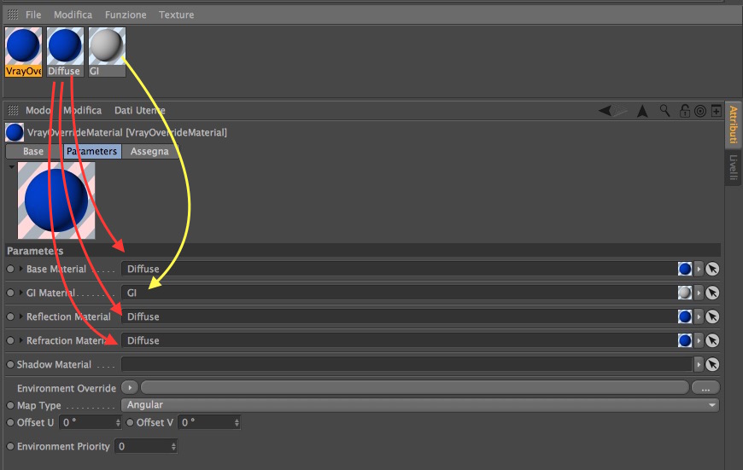Screen dimensions: 743x470
Task: Open the Map Type Angular dropdown
Action: click(420, 405)
